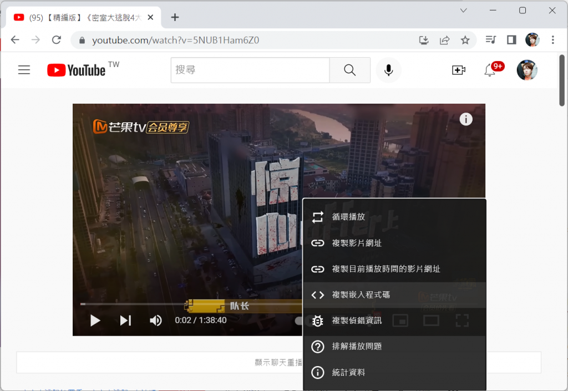Open Chrome profile avatar in toolbar
The width and height of the screenshot is (568, 391).
click(x=532, y=40)
